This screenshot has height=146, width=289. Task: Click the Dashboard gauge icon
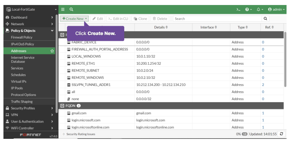coord(8,17)
